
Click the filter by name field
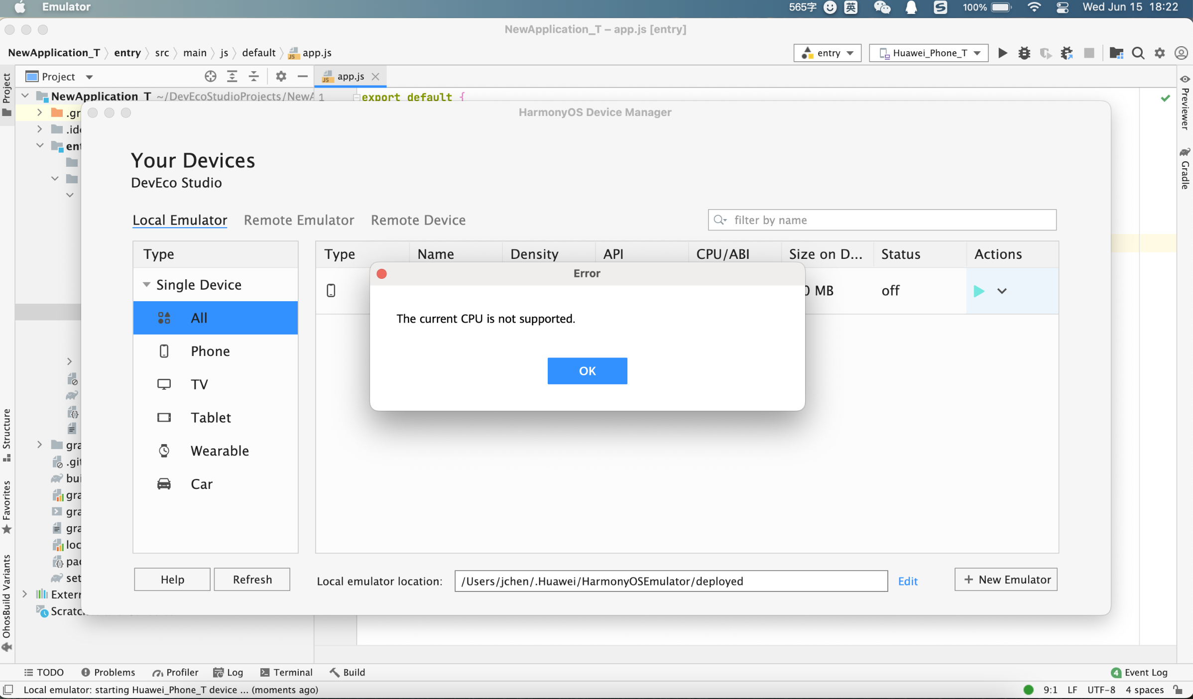pyautogui.click(x=882, y=220)
